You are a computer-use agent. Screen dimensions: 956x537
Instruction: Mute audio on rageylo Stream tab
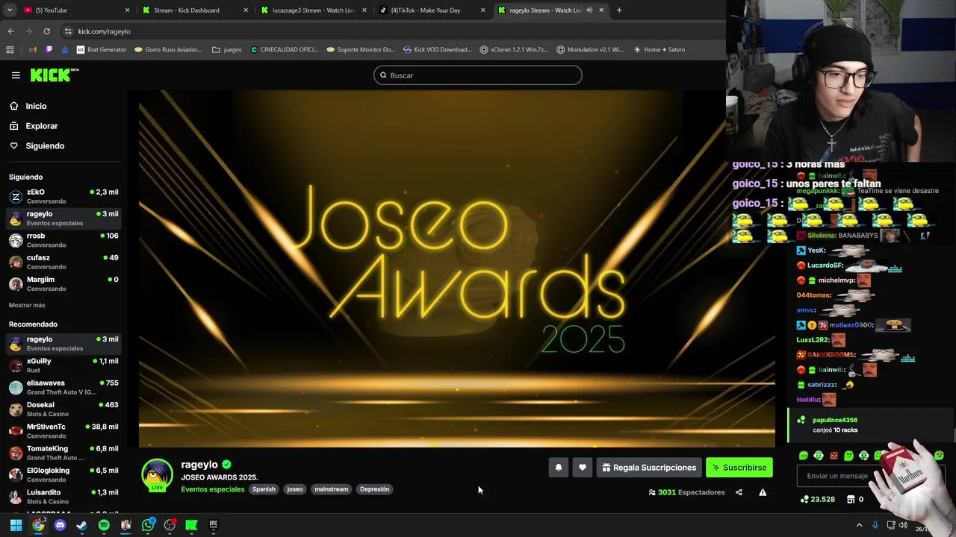pos(589,10)
